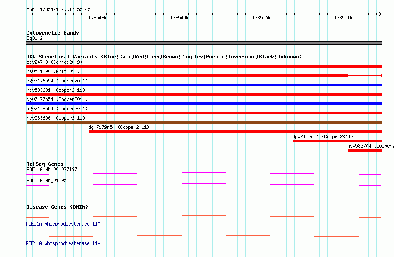Click the dgv7178n54 (Cooper2011) label

coord(57,109)
